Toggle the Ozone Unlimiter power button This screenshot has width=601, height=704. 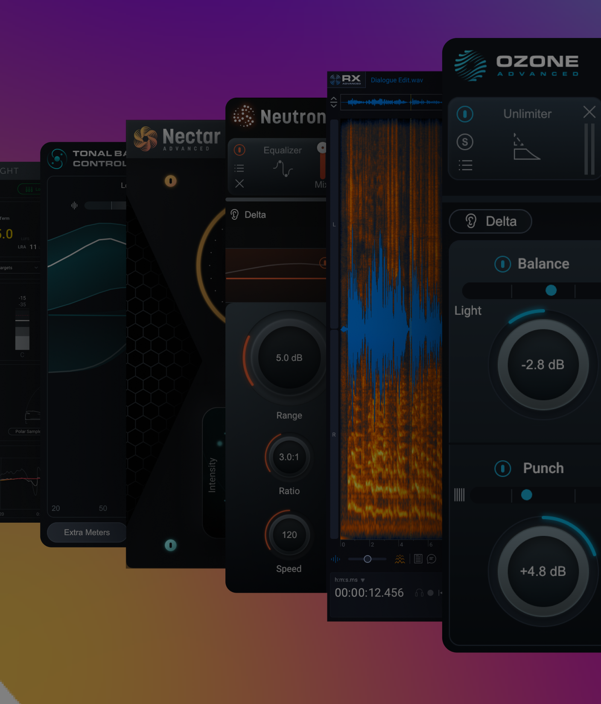(465, 114)
